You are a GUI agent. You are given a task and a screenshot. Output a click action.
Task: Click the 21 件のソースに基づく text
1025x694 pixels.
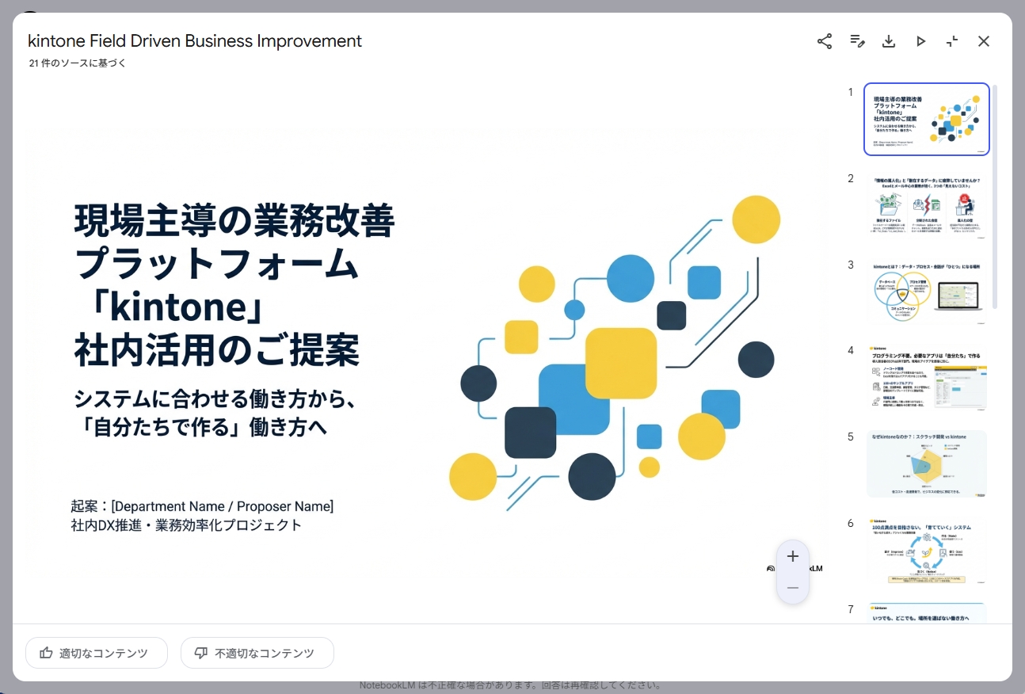(78, 63)
